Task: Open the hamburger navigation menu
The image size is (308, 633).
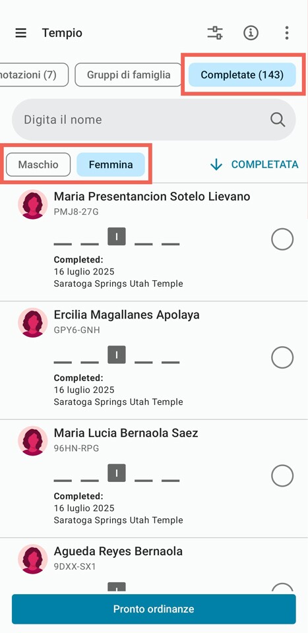Action: tap(21, 33)
